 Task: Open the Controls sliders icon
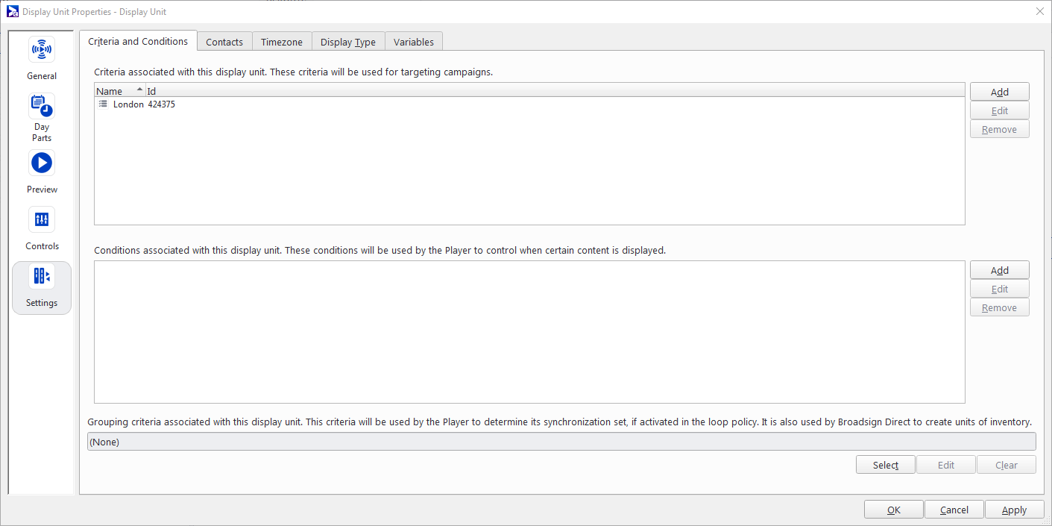pyautogui.click(x=42, y=219)
